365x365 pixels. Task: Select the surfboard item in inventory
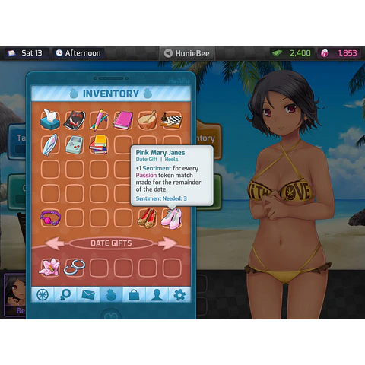(50, 144)
